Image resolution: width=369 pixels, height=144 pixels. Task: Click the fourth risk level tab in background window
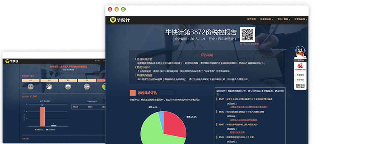pos(87,80)
